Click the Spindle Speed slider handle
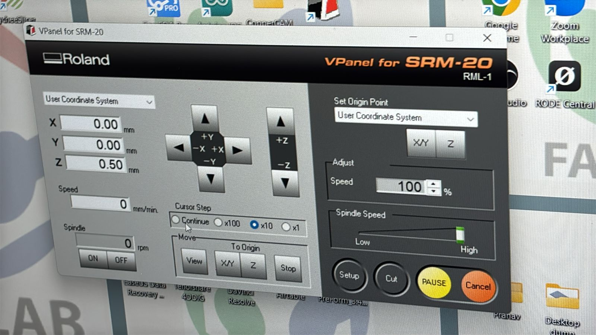 (460, 236)
